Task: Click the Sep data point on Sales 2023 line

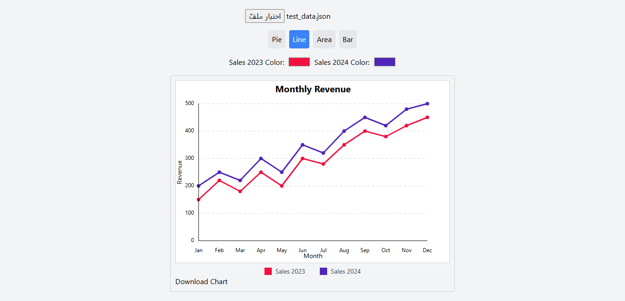Action: coord(365,131)
